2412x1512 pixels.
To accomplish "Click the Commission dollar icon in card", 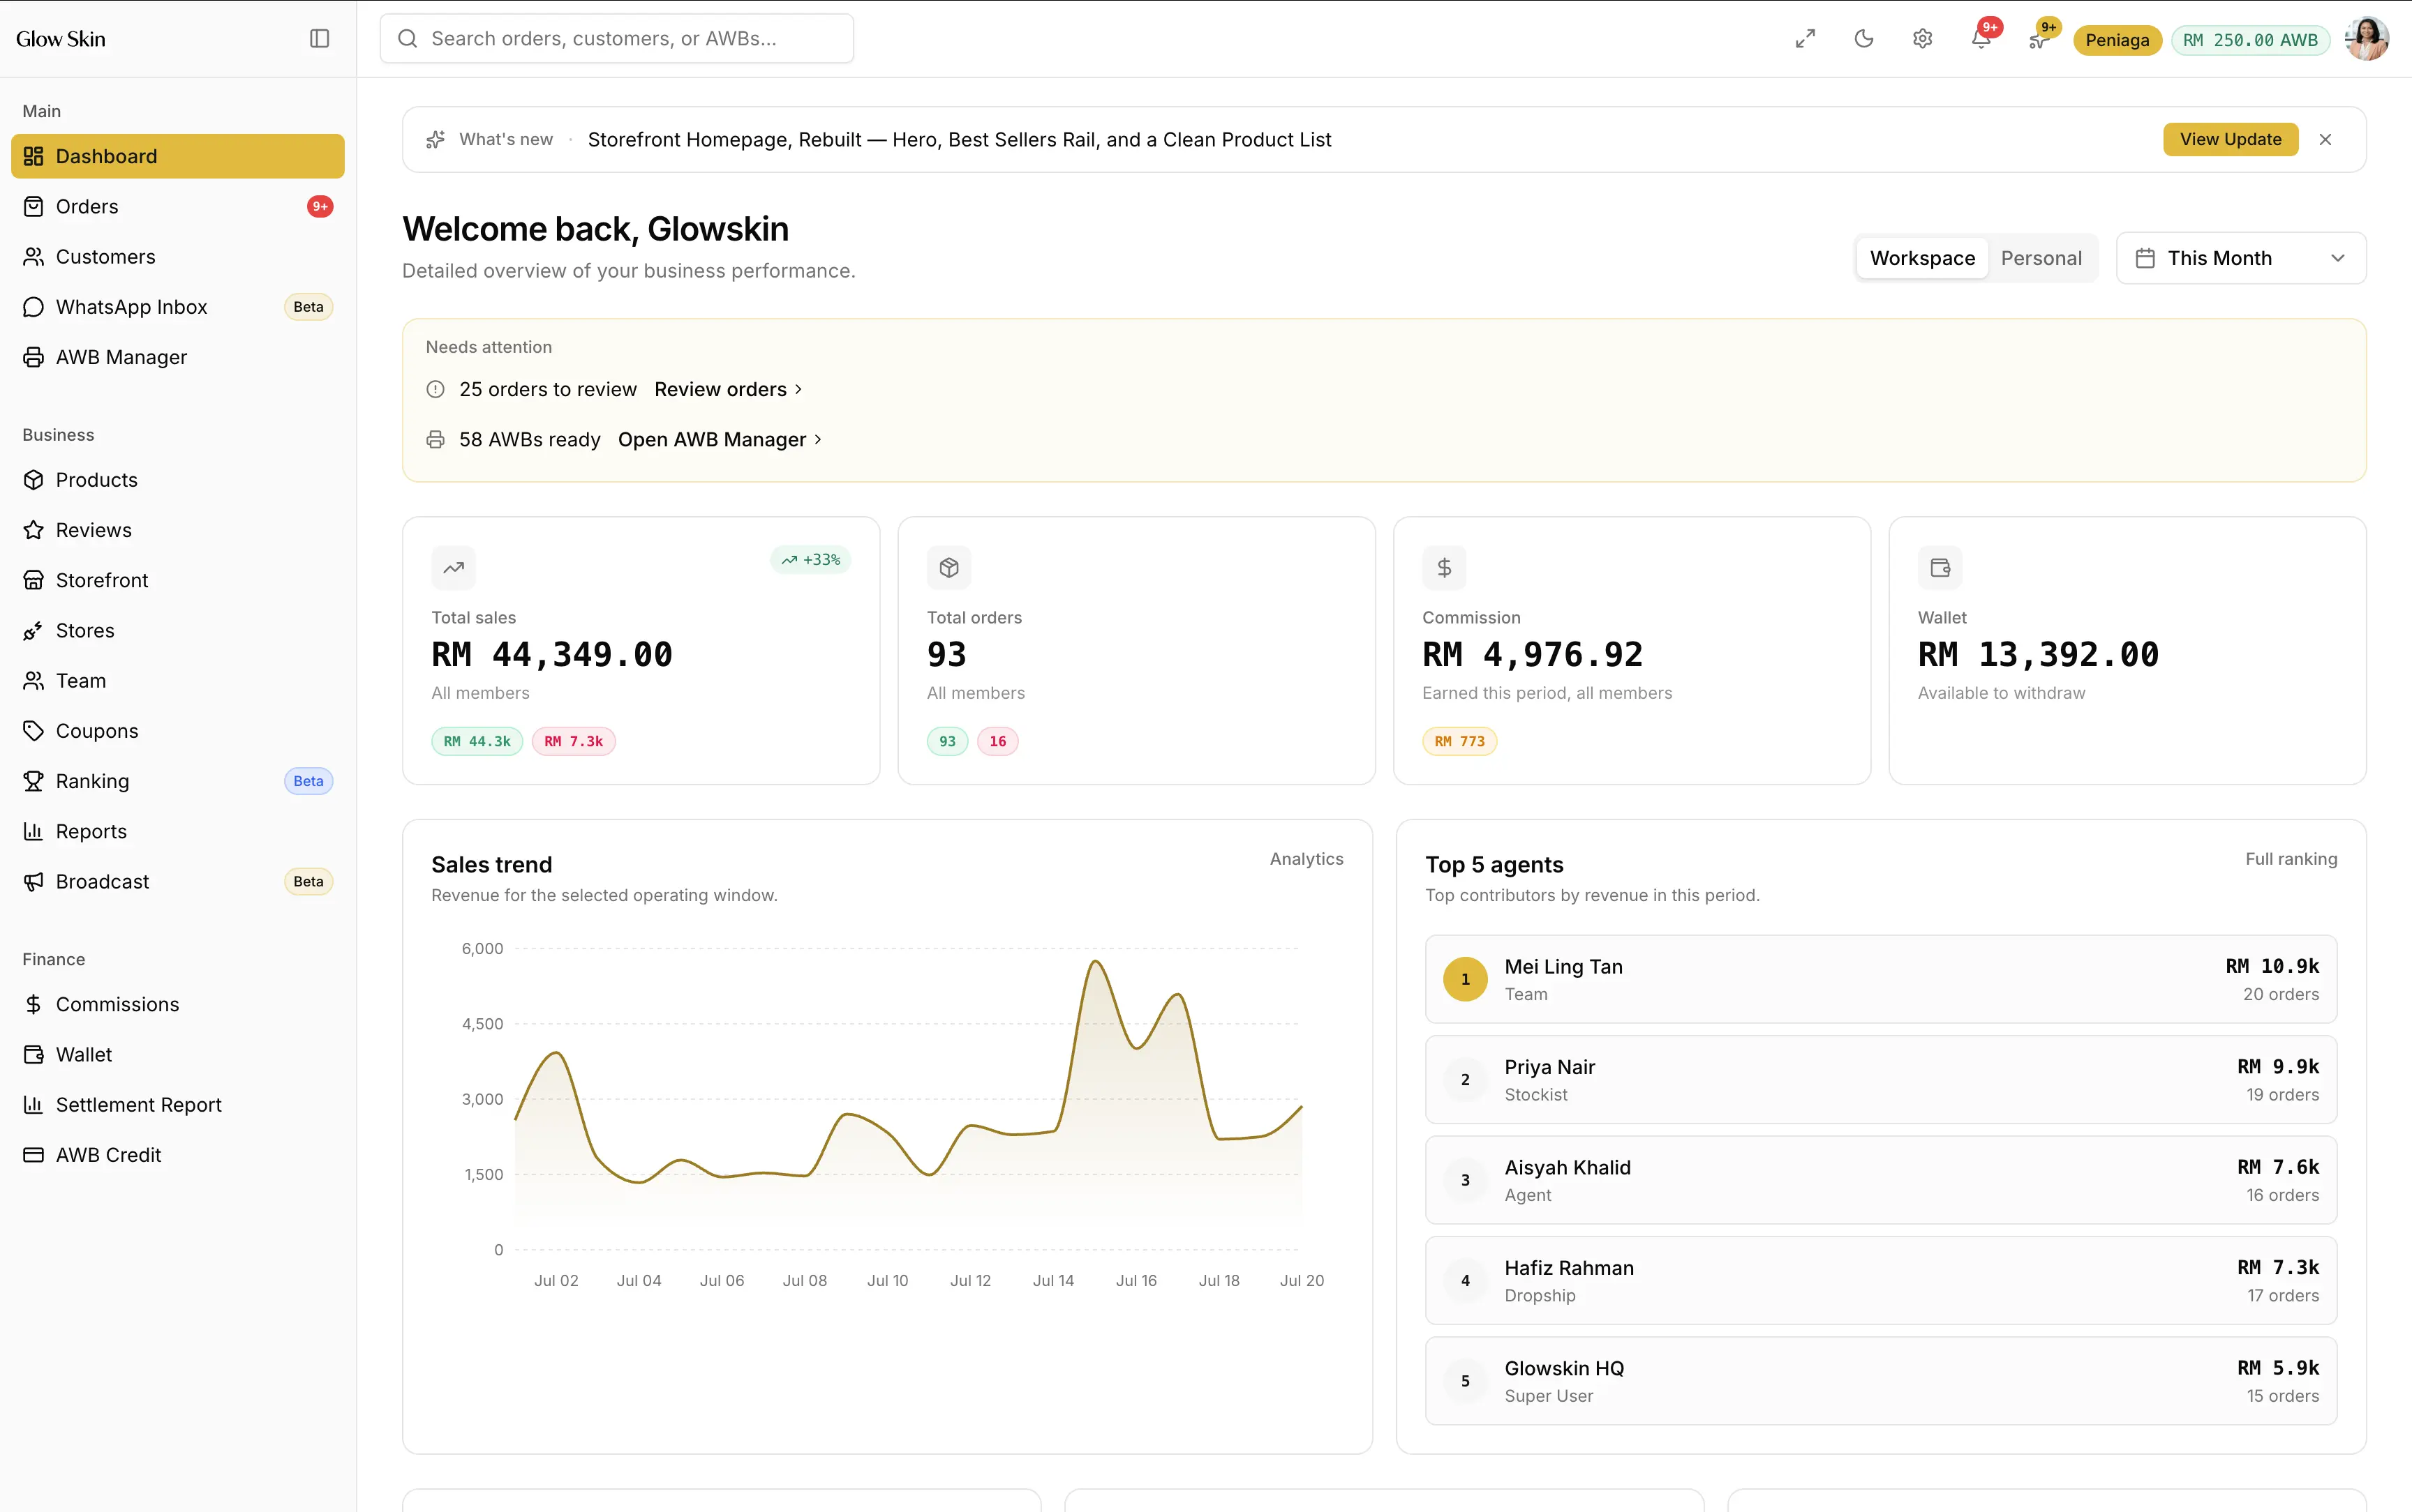I will 1445,568.
